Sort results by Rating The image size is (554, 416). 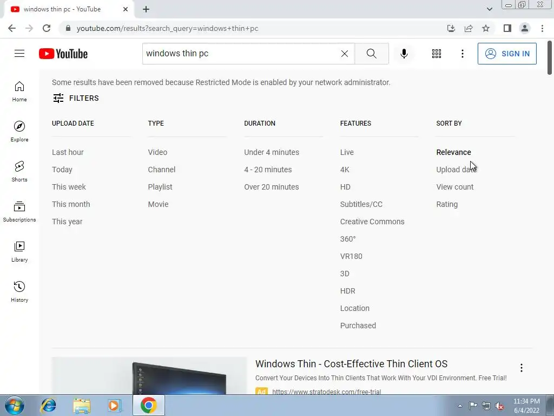[447, 204]
